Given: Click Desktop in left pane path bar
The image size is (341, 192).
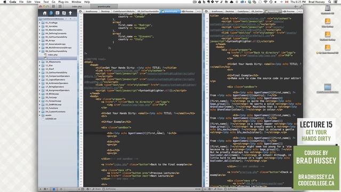Looking at the screenshot, I should click(x=105, y=11).
